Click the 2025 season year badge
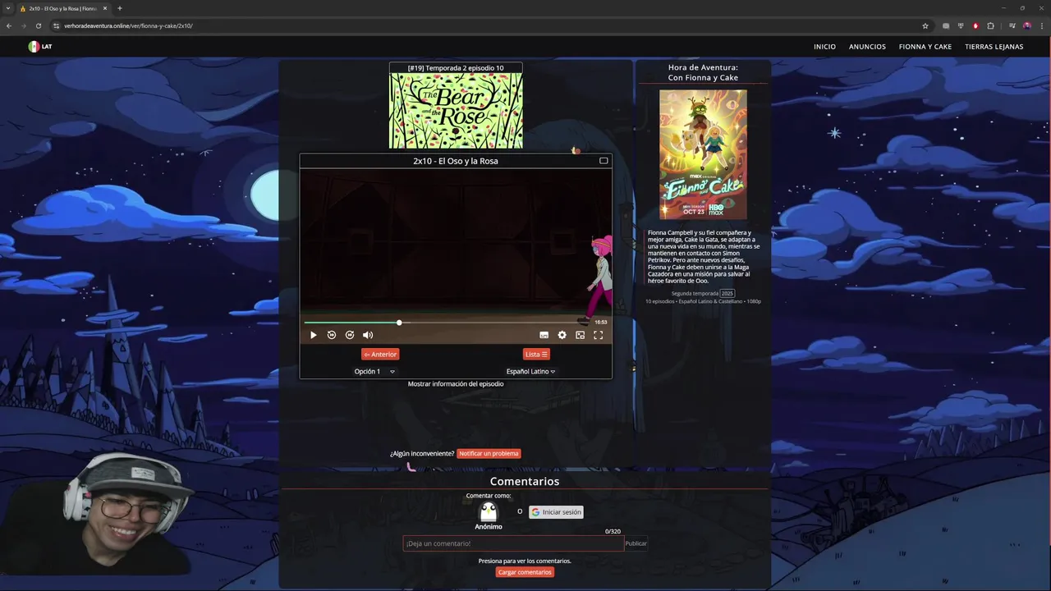This screenshot has width=1051, height=591. tap(727, 293)
